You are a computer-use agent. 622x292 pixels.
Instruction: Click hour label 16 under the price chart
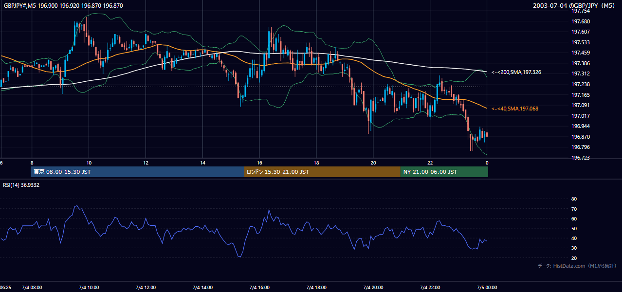click(x=259, y=163)
